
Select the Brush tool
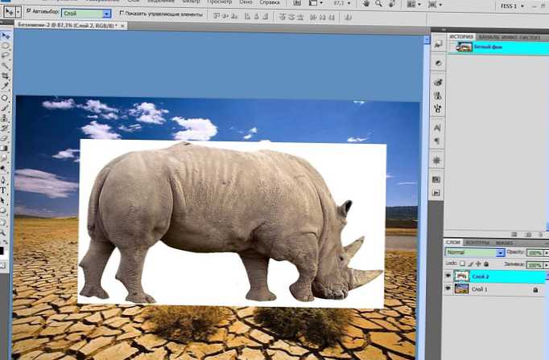click(x=5, y=108)
